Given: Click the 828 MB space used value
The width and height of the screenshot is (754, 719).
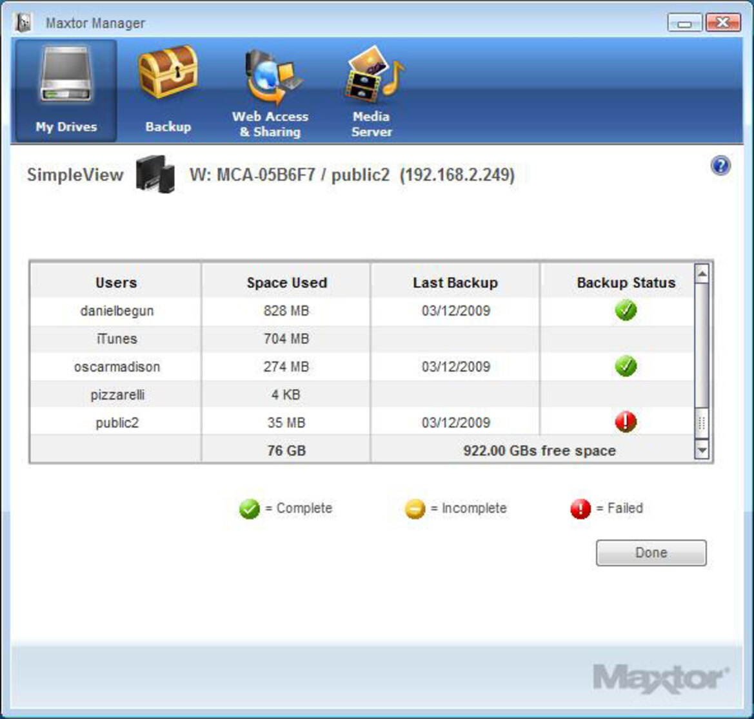Looking at the screenshot, I should click(286, 311).
